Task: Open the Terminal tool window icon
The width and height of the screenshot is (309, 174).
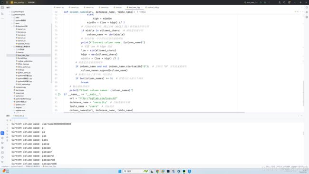Action: 2,153
